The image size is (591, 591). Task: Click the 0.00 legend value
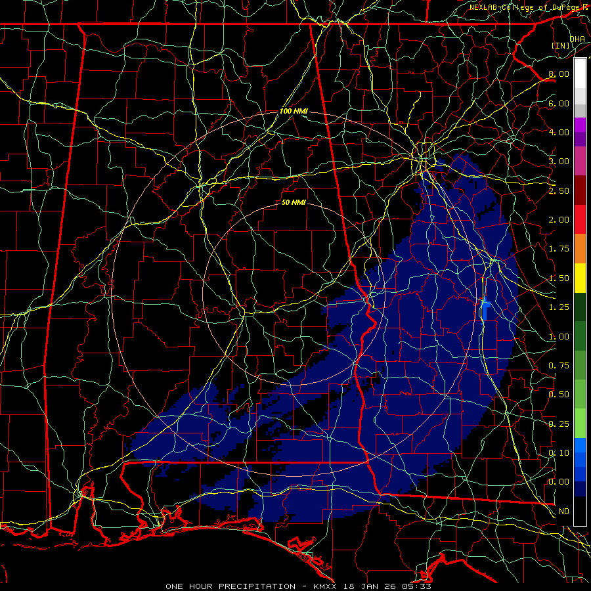559,482
